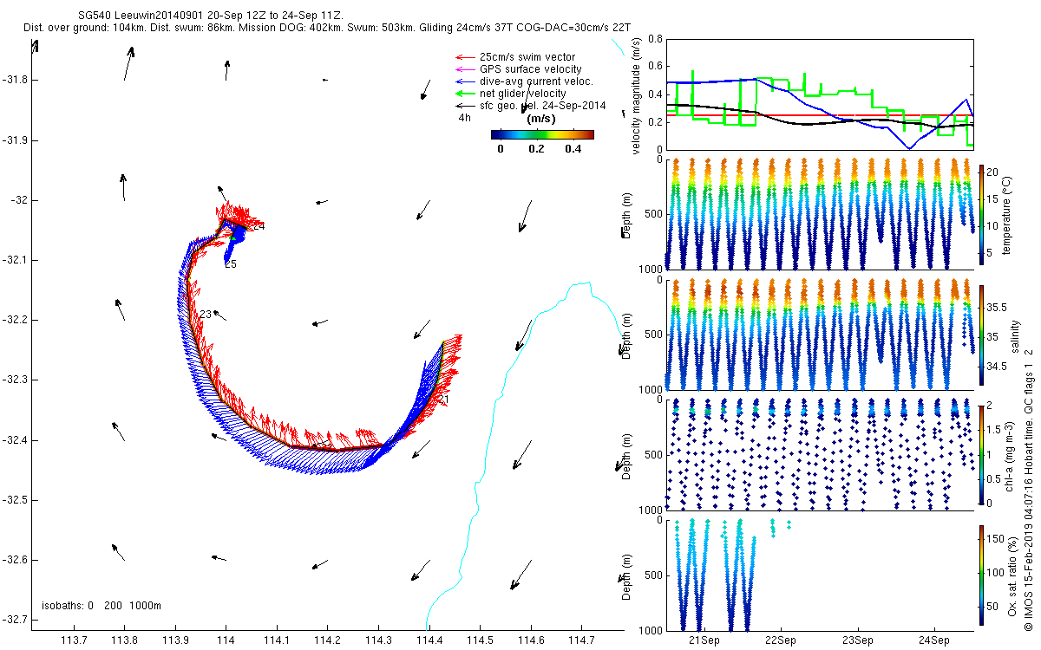Screen dimensions: 1041x650
Task: Click the temperature color bar
Action: (x=981, y=214)
